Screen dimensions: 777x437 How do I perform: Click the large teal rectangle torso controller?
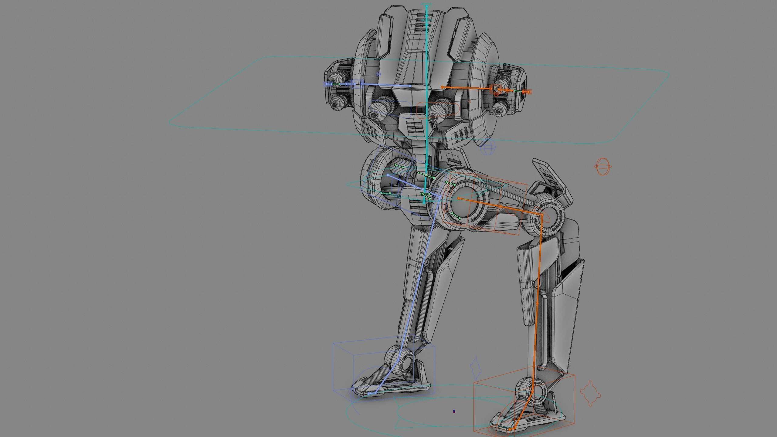click(419, 100)
